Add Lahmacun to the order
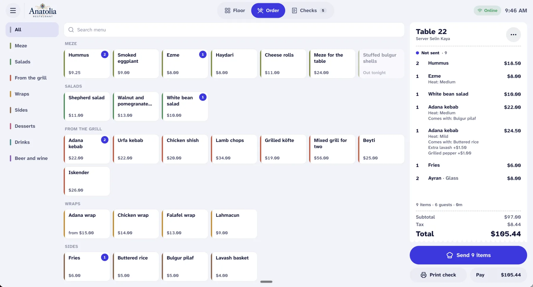Image resolution: width=533 pixels, height=287 pixels. pyautogui.click(x=234, y=224)
